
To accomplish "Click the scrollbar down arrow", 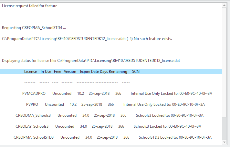I will 225,142.
